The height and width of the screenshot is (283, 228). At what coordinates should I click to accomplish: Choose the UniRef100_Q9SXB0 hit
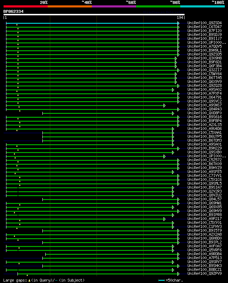click(x=204, y=152)
